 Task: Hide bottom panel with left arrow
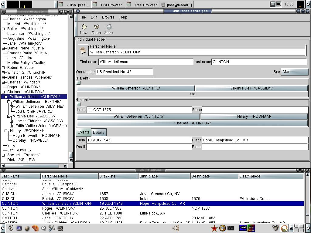3,228
